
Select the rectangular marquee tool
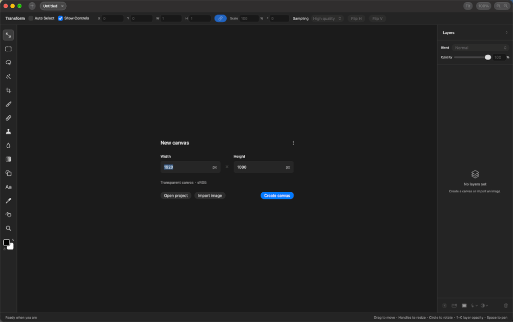tap(9, 49)
